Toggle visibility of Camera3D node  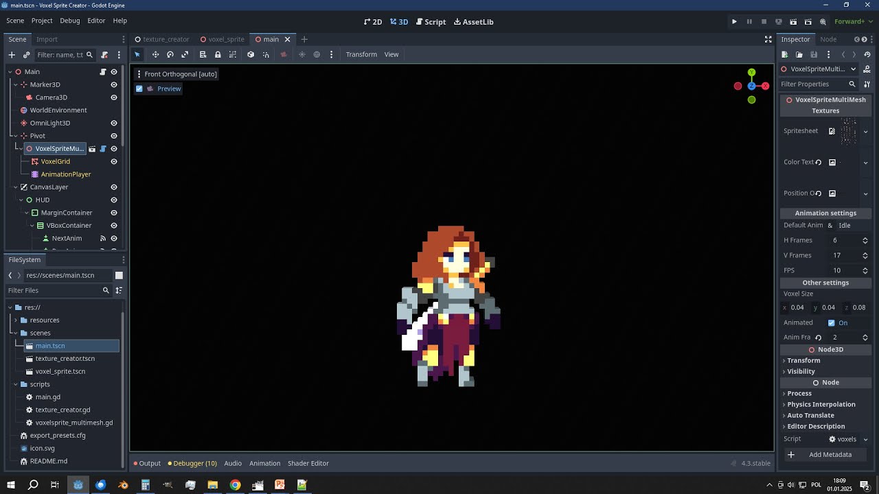pyautogui.click(x=114, y=97)
